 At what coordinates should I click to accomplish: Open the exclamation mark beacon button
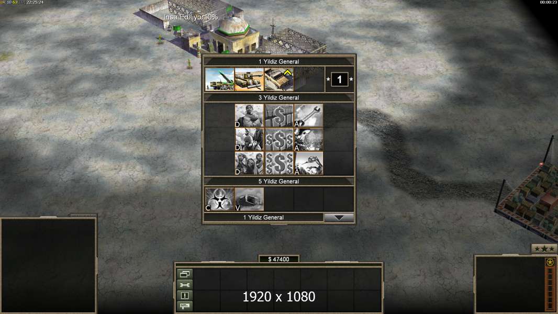coord(185,295)
